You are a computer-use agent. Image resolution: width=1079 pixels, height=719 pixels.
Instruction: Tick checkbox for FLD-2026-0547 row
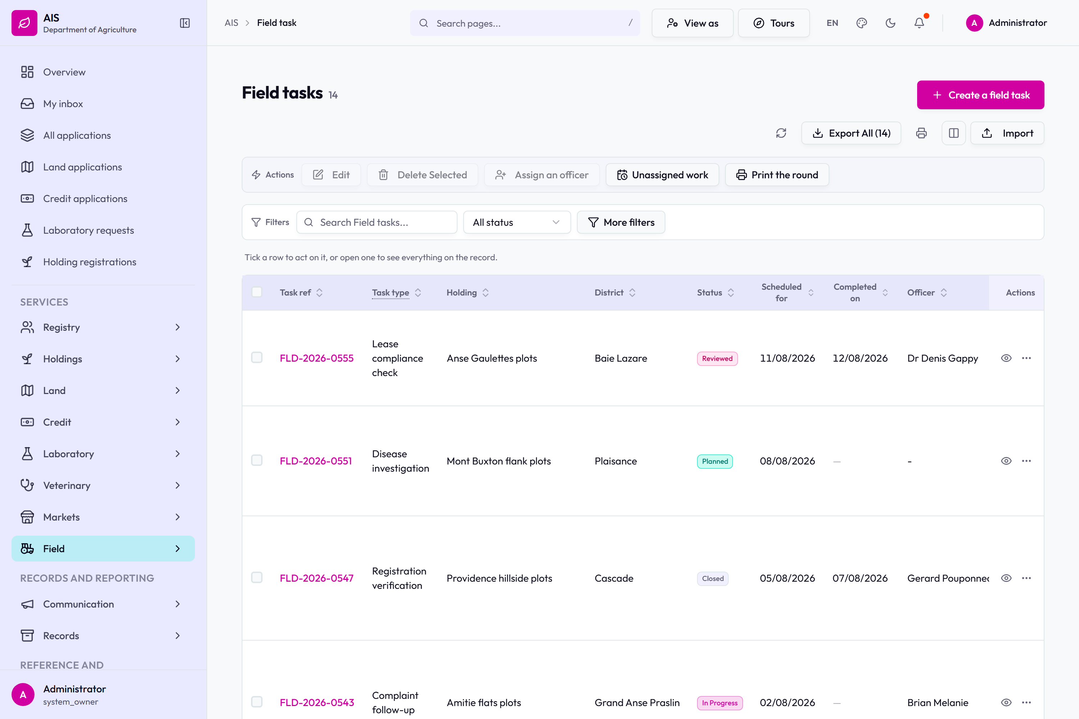point(257,578)
